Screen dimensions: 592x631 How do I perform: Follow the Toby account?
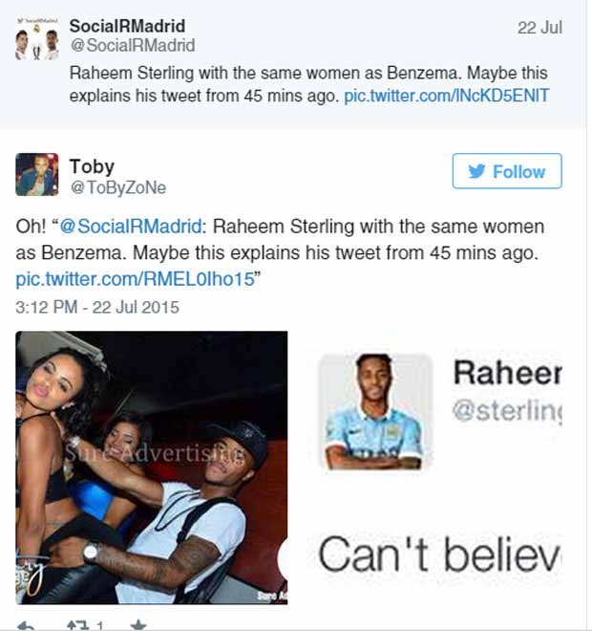pos(507,171)
